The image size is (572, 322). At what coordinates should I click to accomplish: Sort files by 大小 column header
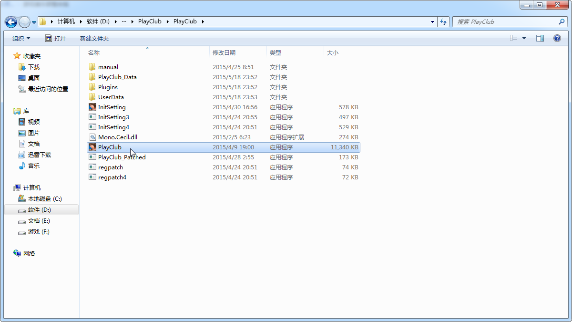(x=333, y=52)
